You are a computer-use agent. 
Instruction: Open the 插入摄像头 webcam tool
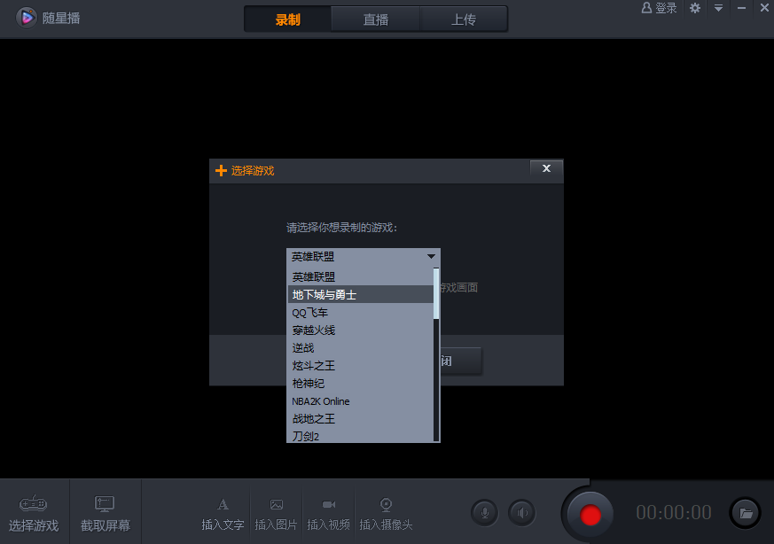tap(386, 511)
